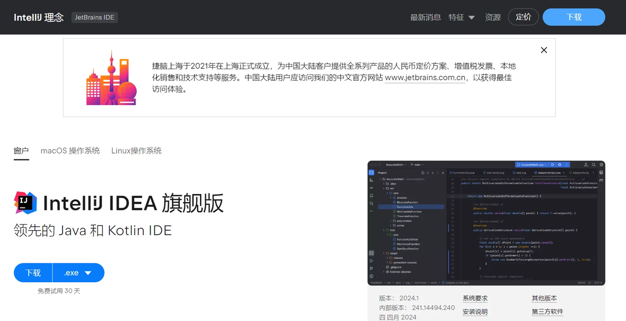626x321 pixels.
Task: Open 资源 in the navigation bar
Action: 493,17
